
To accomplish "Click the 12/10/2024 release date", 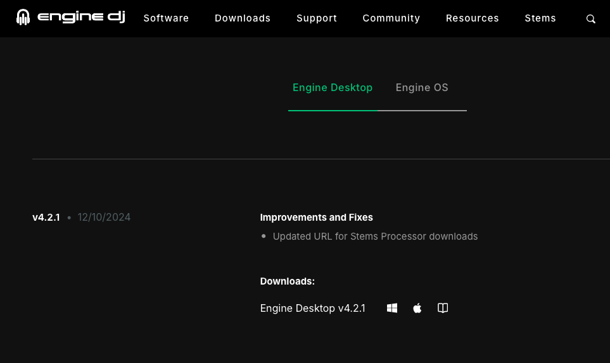I will (x=104, y=217).
